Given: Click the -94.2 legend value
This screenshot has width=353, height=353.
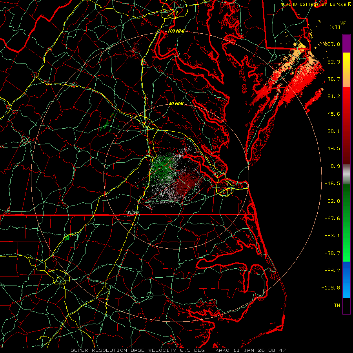Looking at the screenshot, I should click(x=333, y=271).
